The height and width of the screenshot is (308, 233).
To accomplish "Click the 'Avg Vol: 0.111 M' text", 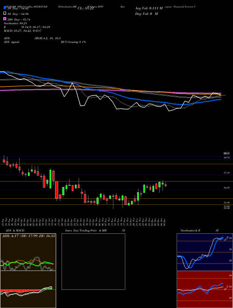I will tap(149, 8).
